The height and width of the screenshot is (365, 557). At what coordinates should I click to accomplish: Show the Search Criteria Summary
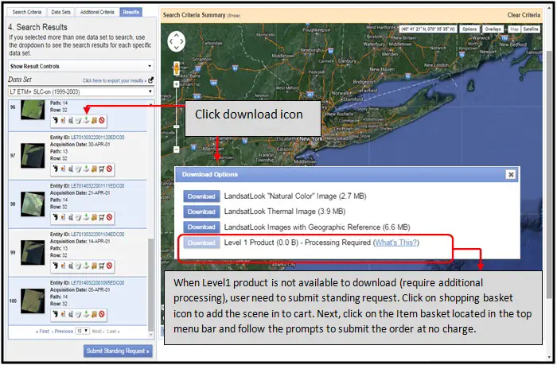coord(234,16)
